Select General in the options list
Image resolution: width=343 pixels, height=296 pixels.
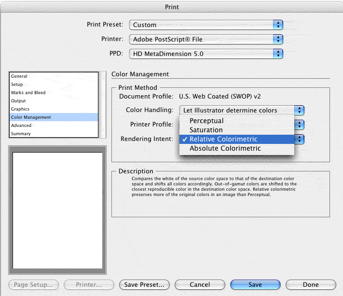(x=54, y=76)
